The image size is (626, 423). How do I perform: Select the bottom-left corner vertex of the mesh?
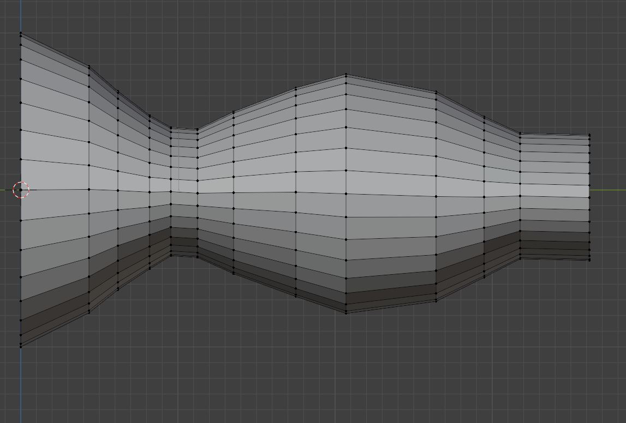click(21, 347)
